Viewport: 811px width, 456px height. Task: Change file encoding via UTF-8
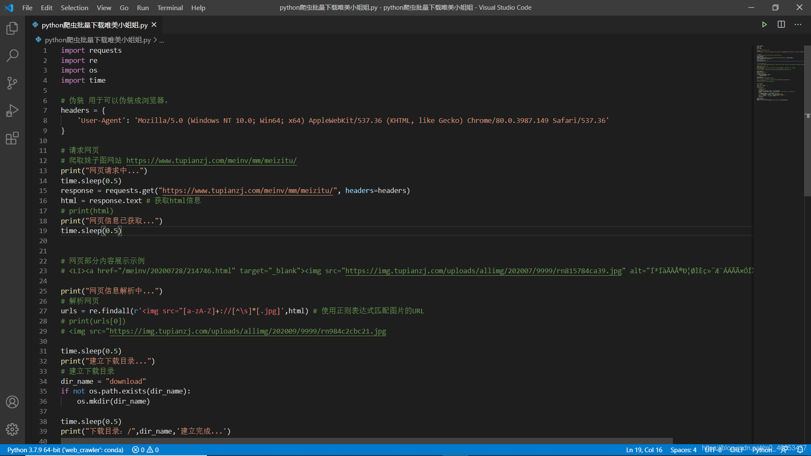pyautogui.click(x=713, y=450)
